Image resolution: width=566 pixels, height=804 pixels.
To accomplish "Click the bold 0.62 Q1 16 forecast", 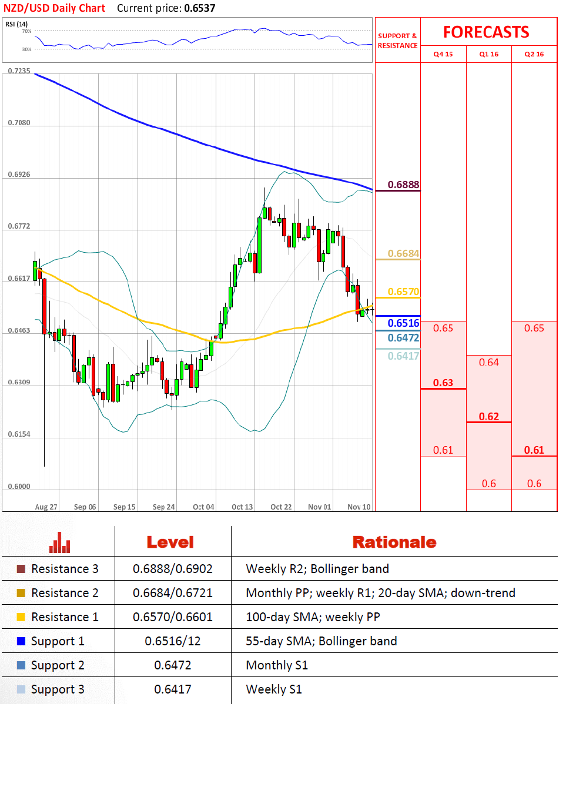I will click(x=489, y=416).
